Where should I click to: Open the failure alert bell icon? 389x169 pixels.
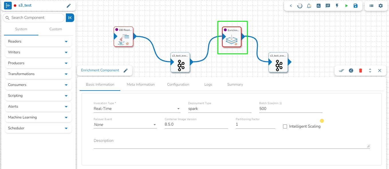(x=309, y=6)
